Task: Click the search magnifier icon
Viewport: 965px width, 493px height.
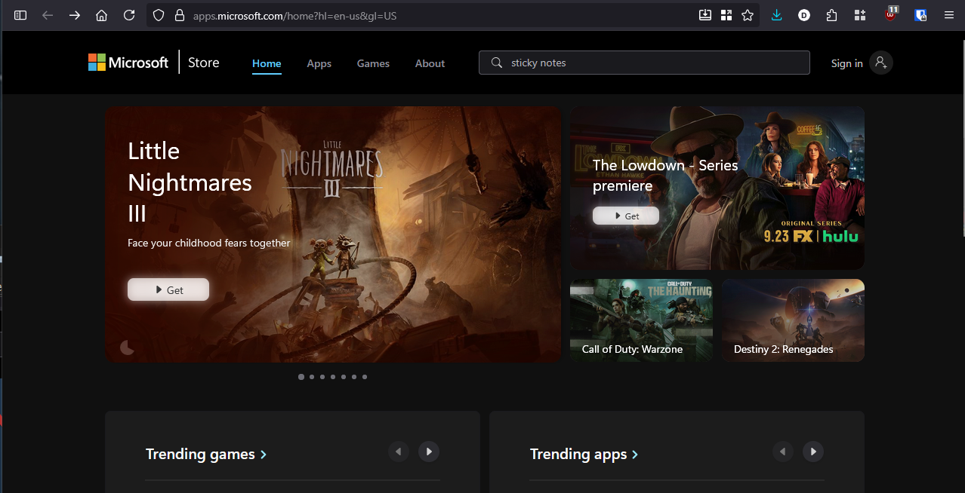Action: tap(496, 63)
